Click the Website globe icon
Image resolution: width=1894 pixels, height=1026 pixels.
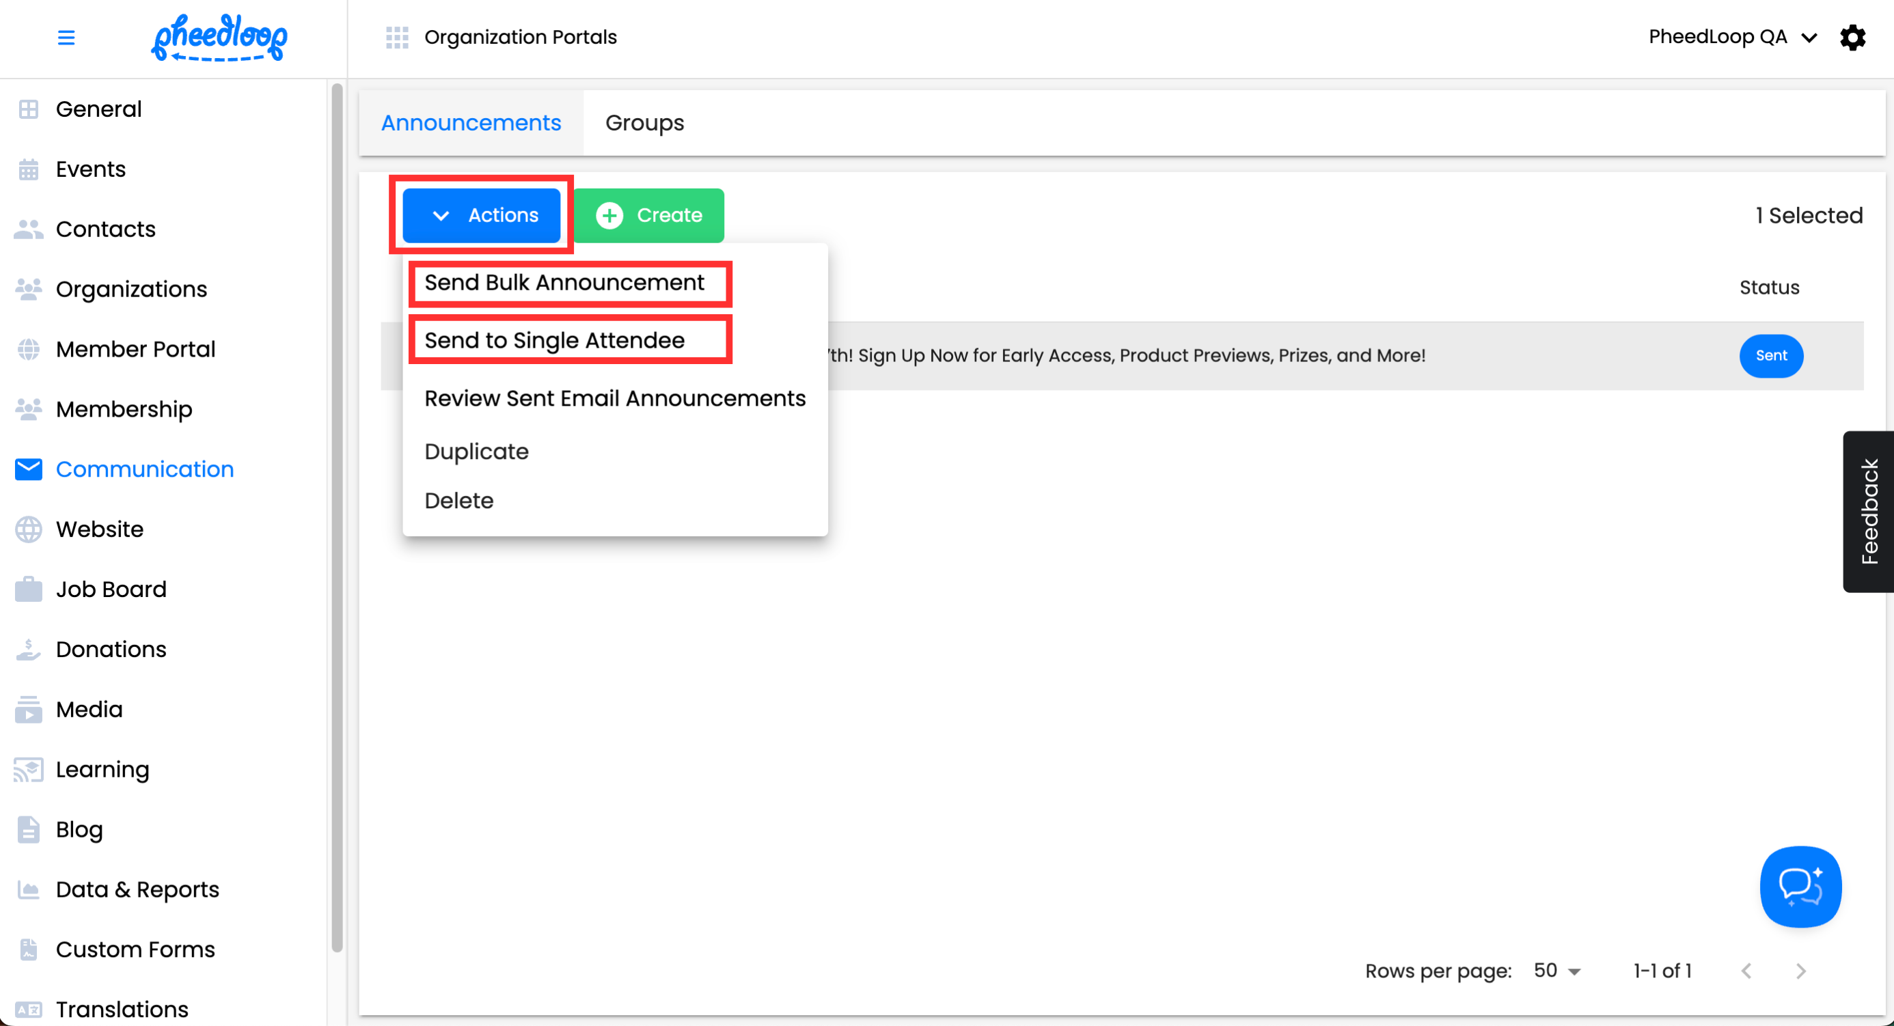coord(29,529)
